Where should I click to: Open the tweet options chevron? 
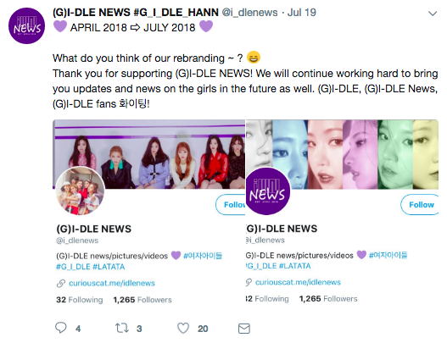pyautogui.click(x=433, y=14)
